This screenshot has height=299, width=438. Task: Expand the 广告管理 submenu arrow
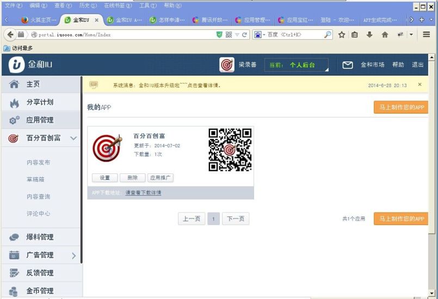pyautogui.click(x=73, y=256)
